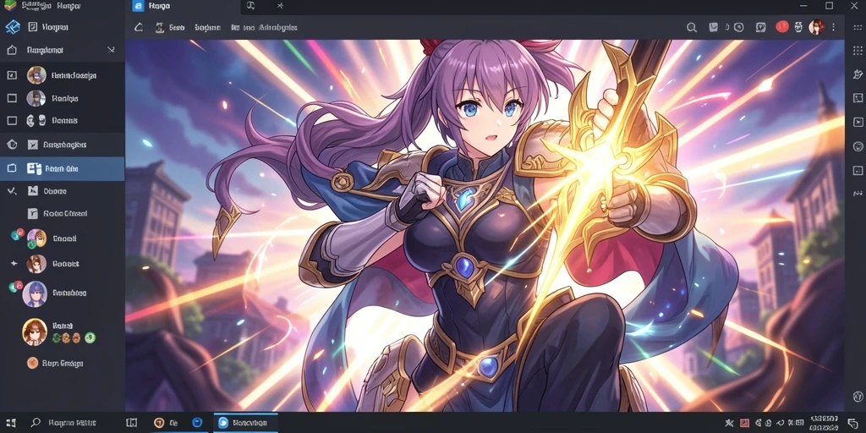
Task: Tick the checkbox beside the two-faces icon row
Action: click(x=12, y=120)
